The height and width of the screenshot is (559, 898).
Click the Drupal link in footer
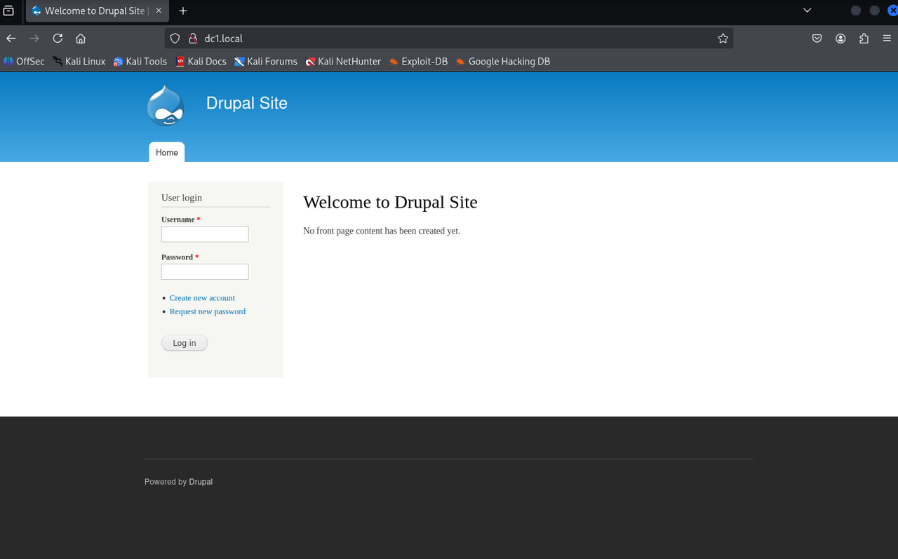coord(201,482)
